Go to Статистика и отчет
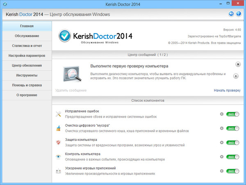This screenshot has height=185, width=246. point(27,46)
